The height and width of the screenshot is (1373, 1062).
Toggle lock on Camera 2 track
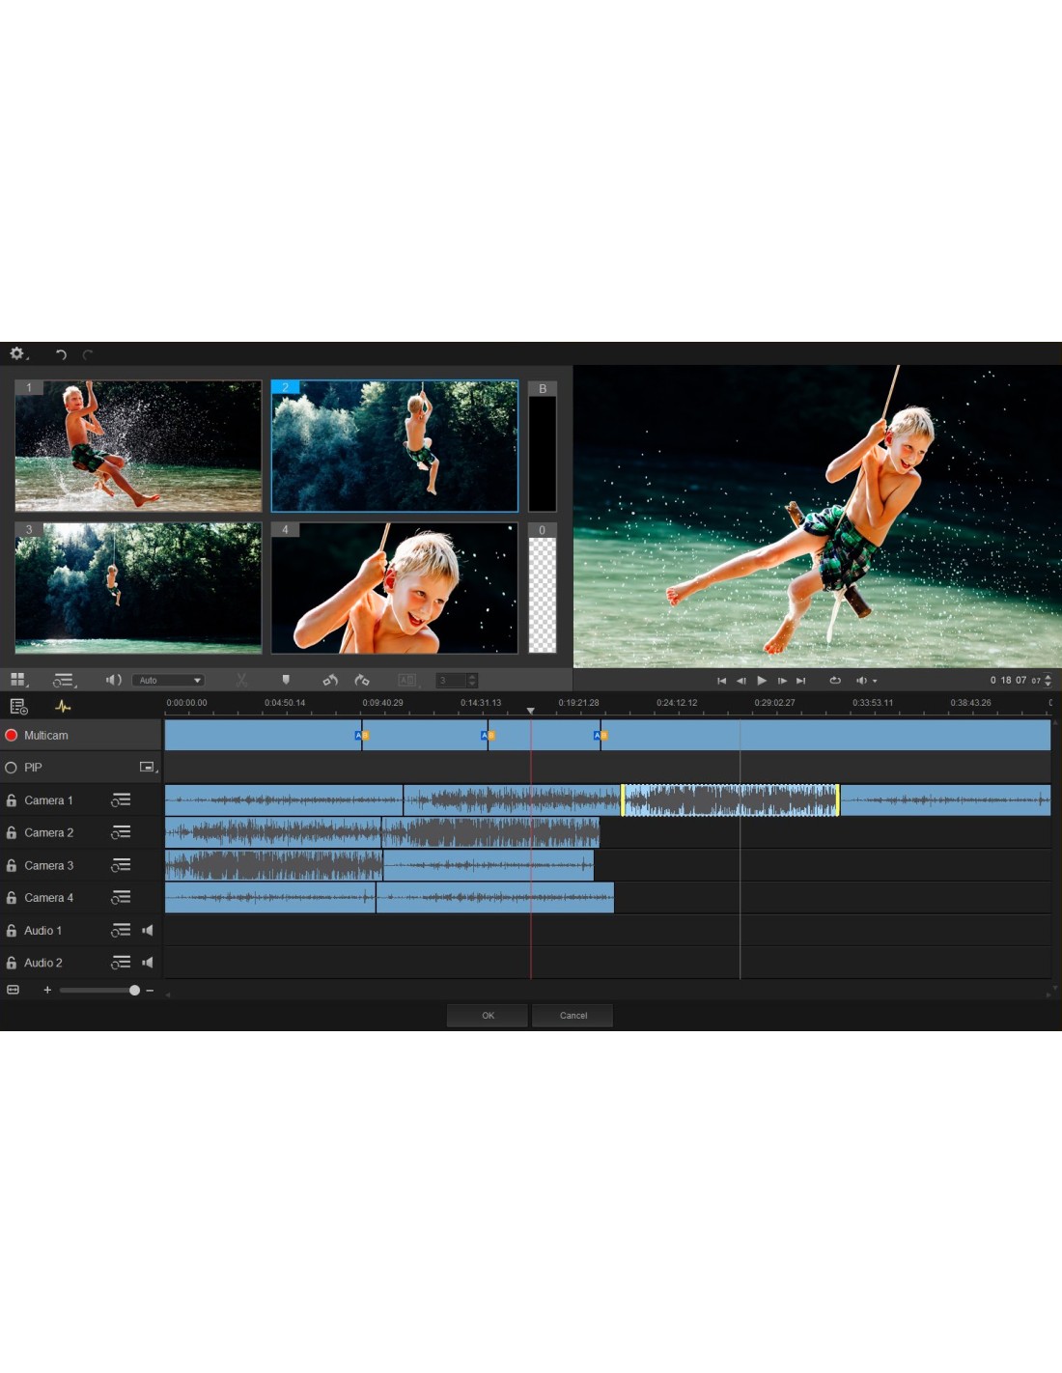coord(12,832)
